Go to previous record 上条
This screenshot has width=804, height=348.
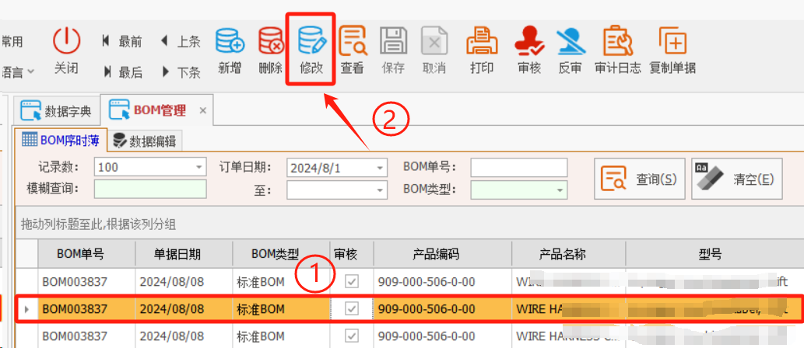[180, 41]
